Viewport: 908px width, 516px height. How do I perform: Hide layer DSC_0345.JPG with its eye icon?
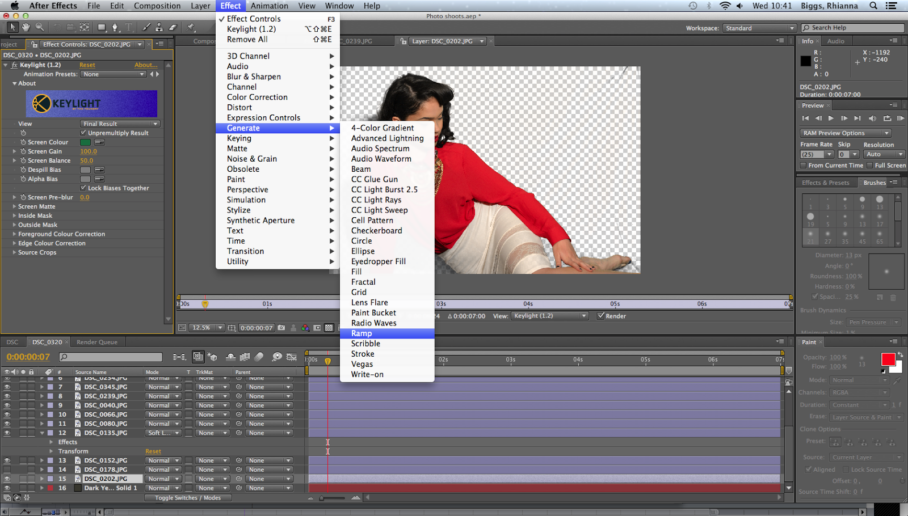(7, 387)
